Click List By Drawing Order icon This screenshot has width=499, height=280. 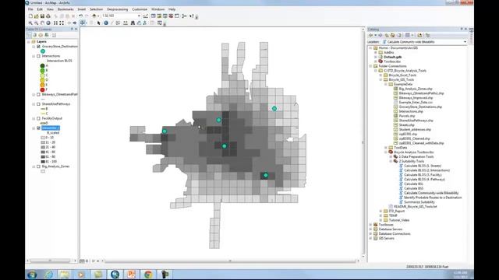[30, 35]
